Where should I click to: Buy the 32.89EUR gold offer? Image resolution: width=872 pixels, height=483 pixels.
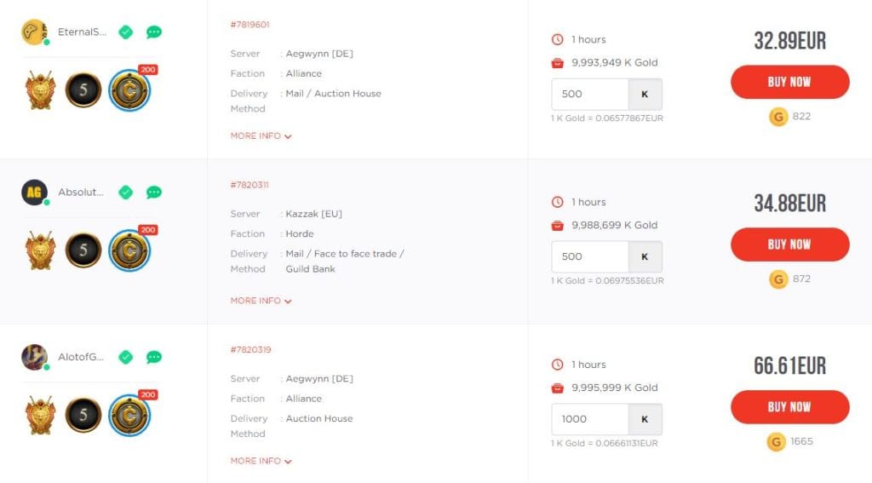pos(789,82)
